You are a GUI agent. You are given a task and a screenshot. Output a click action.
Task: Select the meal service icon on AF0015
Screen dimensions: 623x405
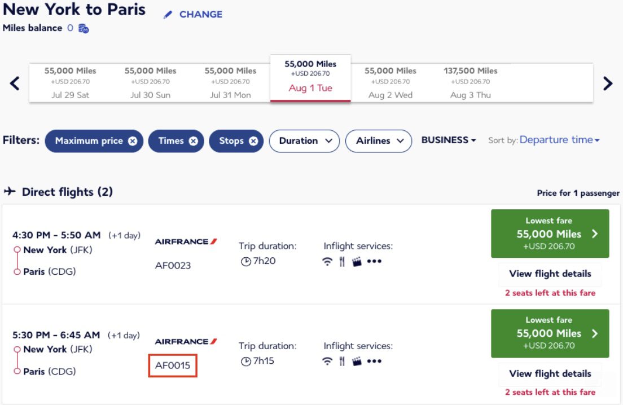click(341, 361)
